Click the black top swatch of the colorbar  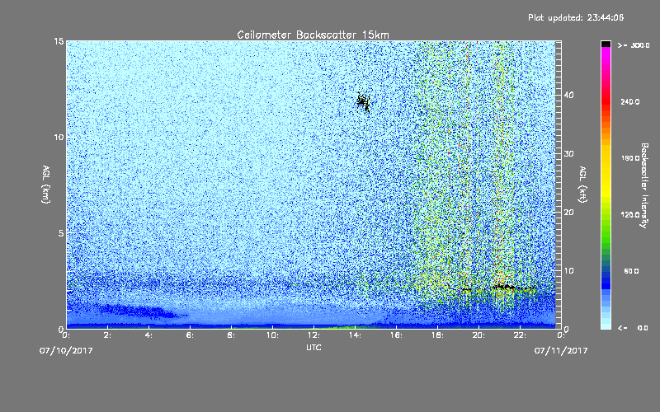(606, 44)
